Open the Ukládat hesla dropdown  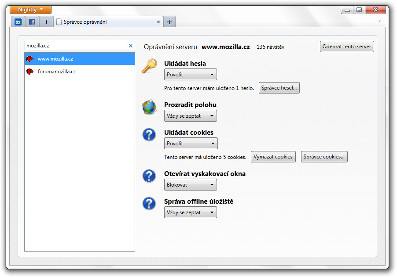point(191,75)
